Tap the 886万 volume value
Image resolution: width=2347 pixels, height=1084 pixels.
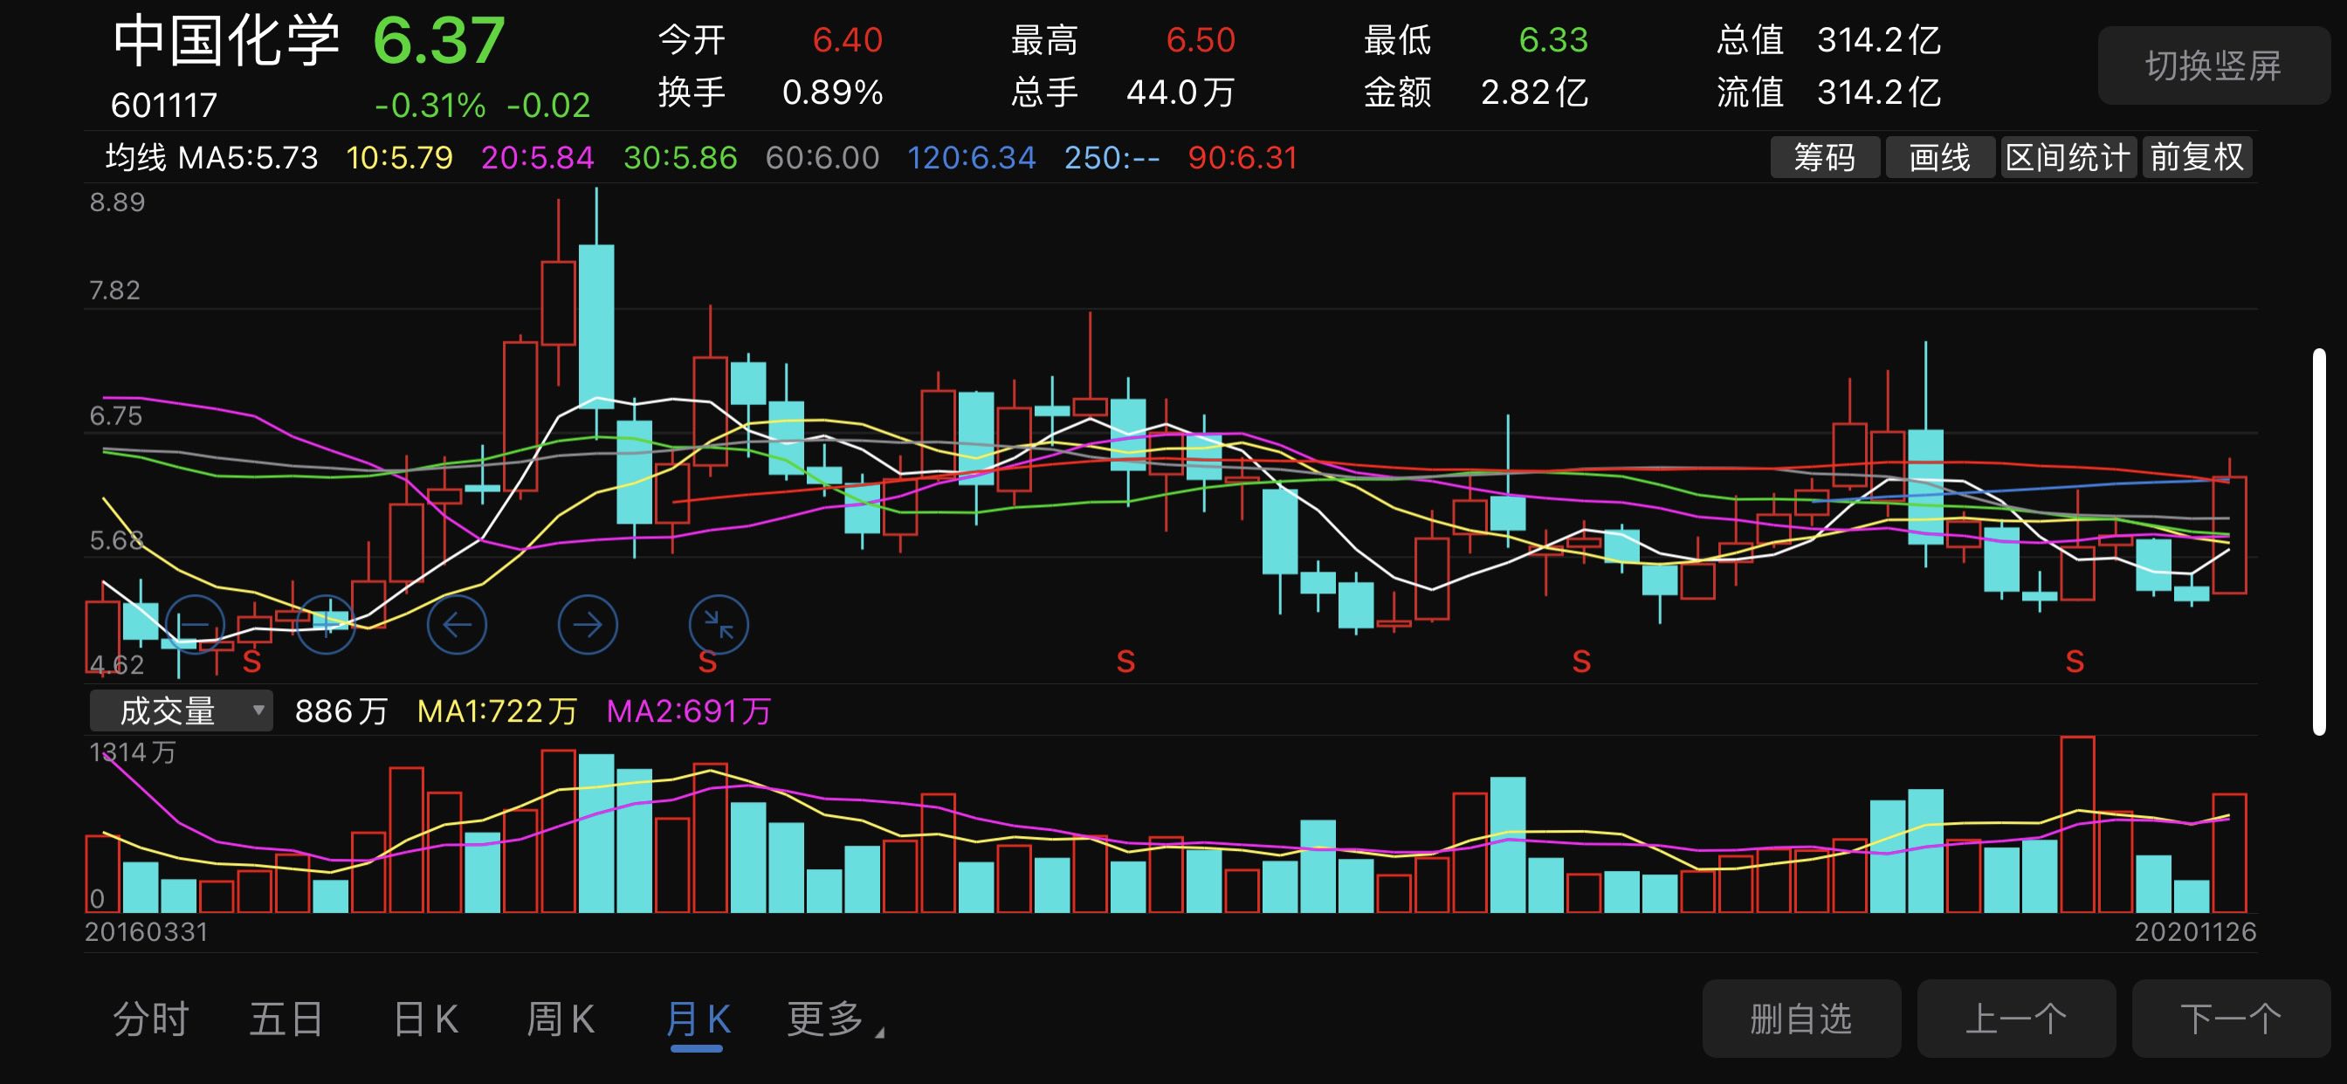(x=341, y=710)
